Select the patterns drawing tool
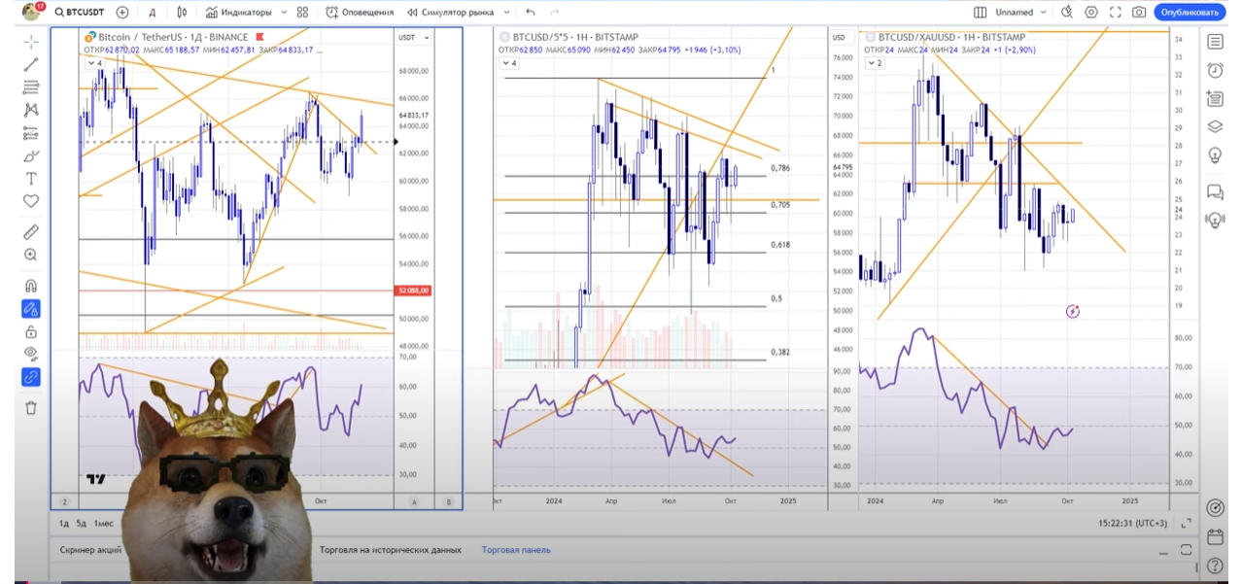 click(x=31, y=110)
